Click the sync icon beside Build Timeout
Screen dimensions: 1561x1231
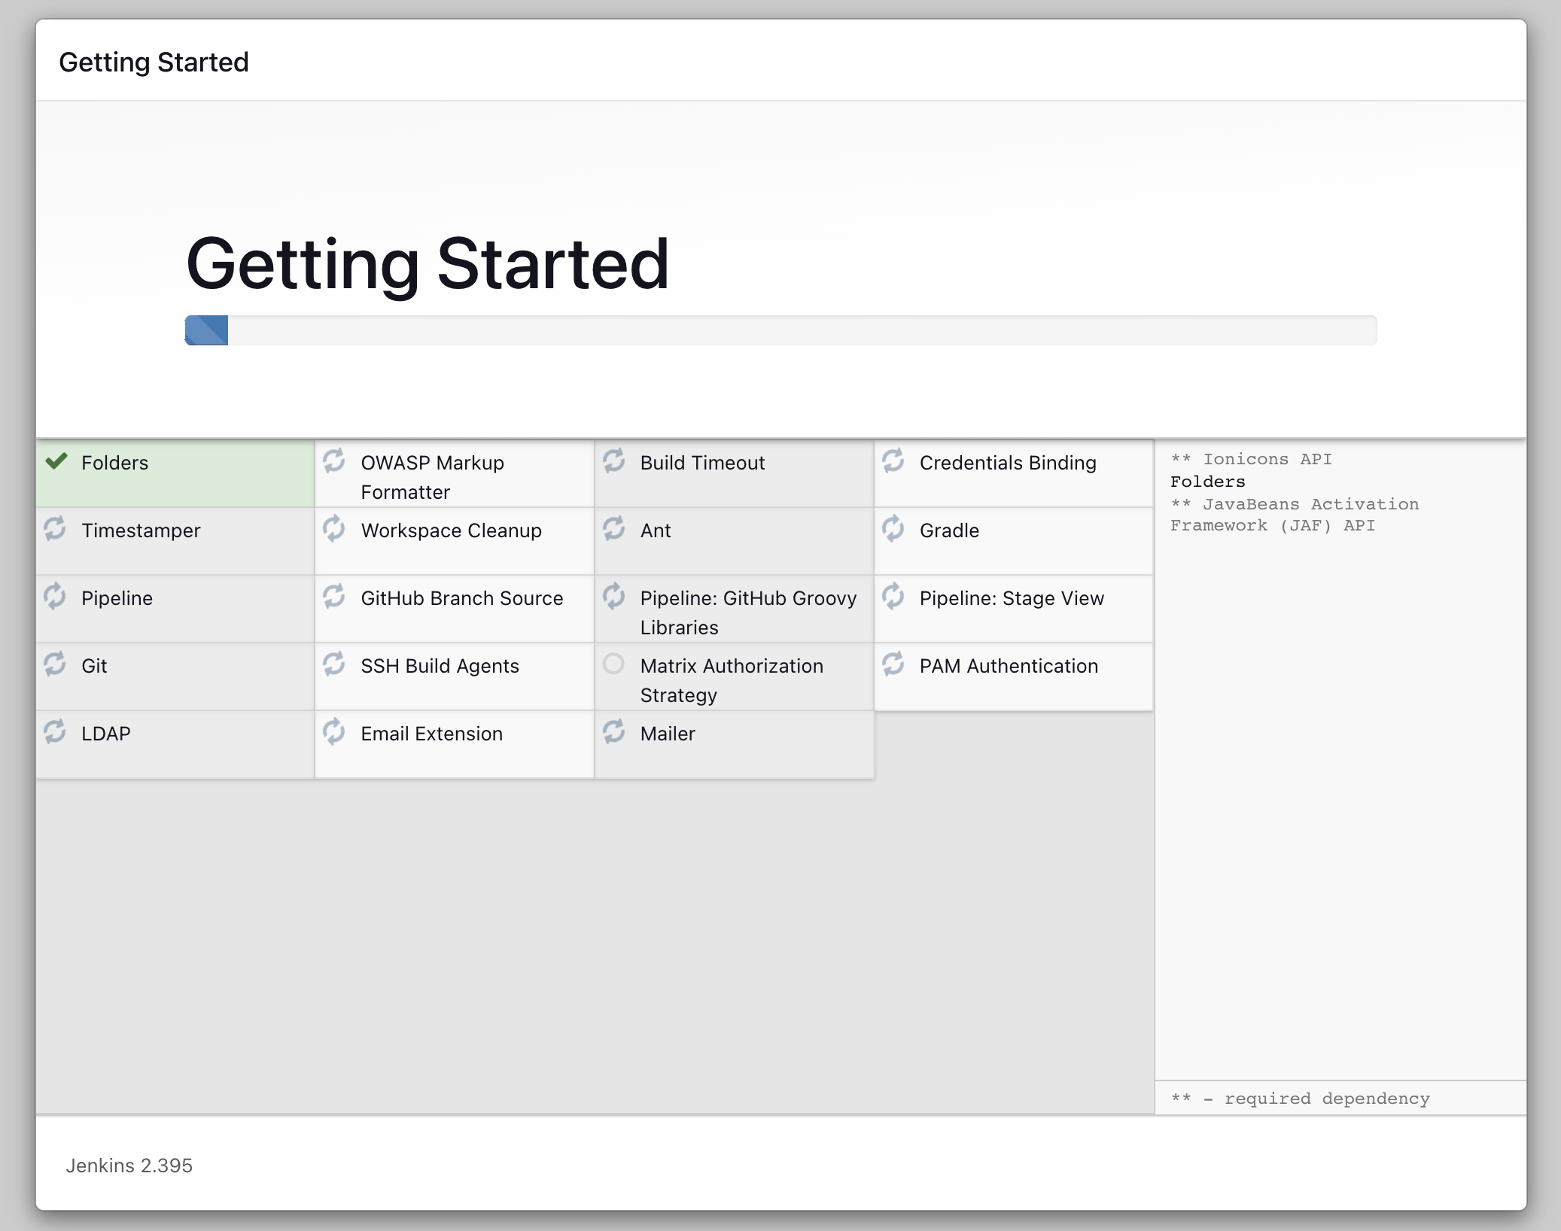[613, 460]
